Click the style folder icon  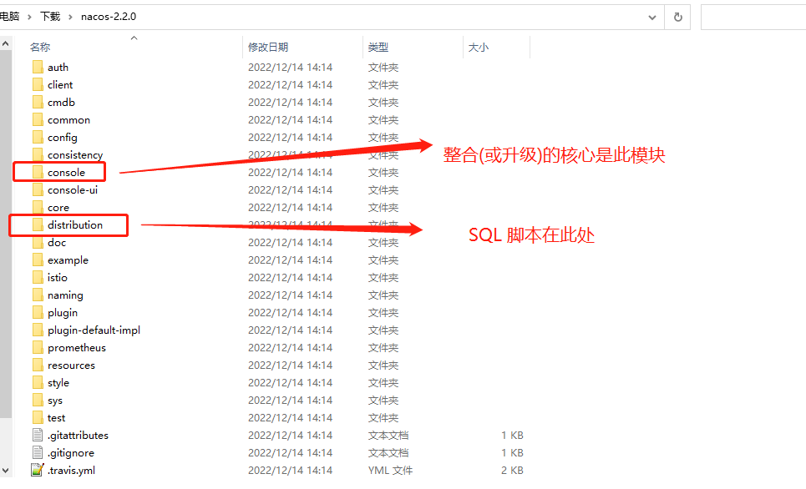(38, 383)
